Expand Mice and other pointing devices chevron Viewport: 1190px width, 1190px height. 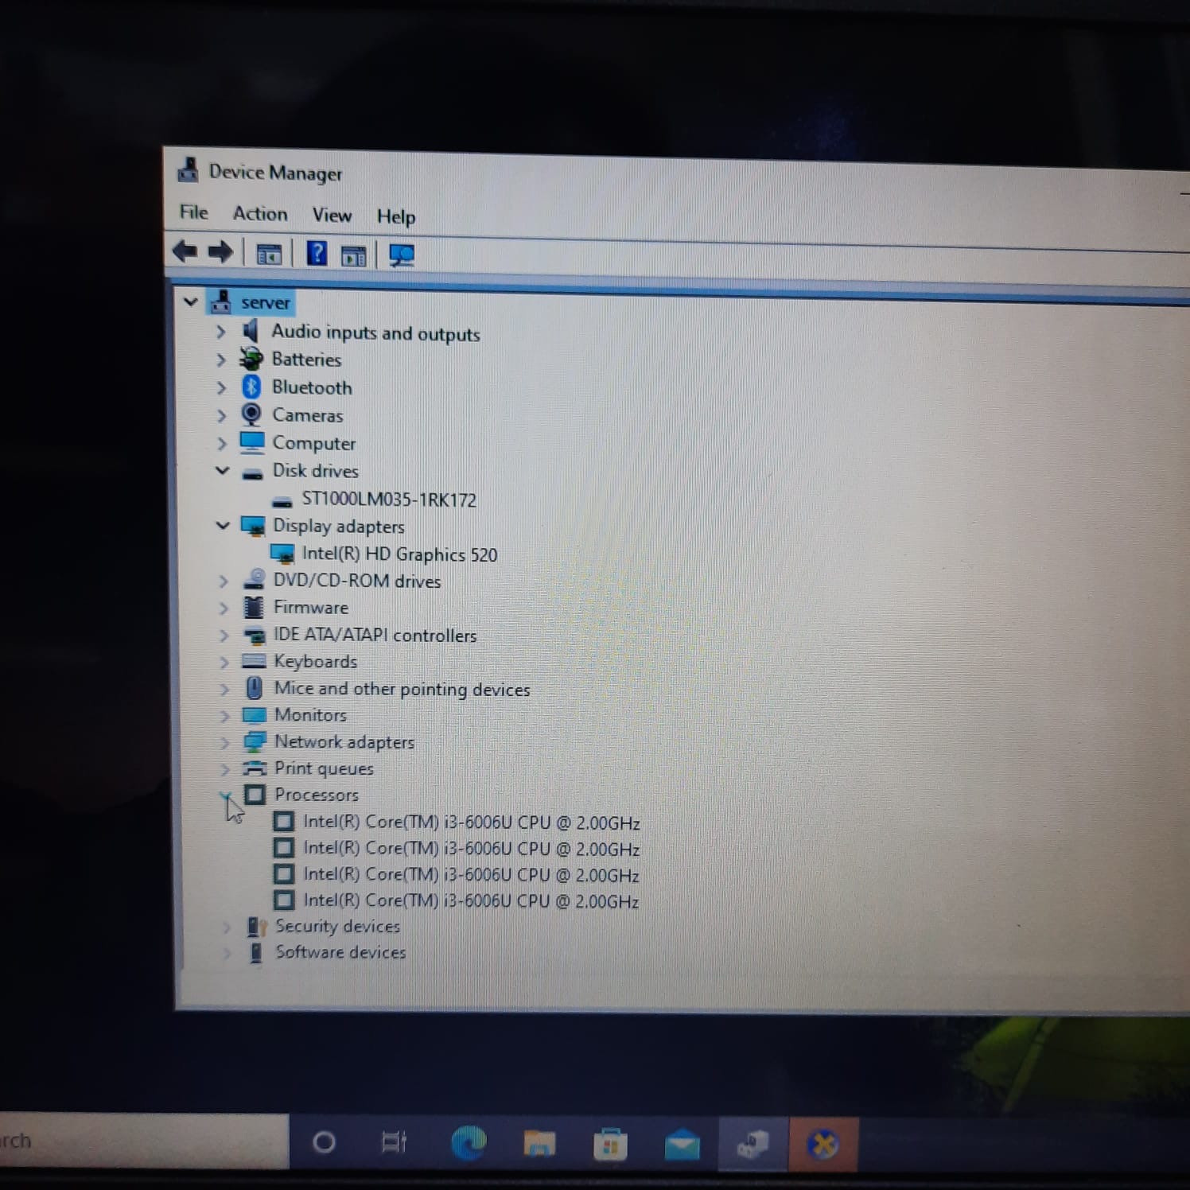click(x=225, y=689)
